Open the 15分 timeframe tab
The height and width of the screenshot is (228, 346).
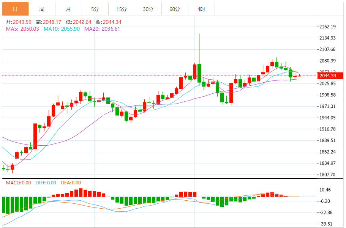122,9
